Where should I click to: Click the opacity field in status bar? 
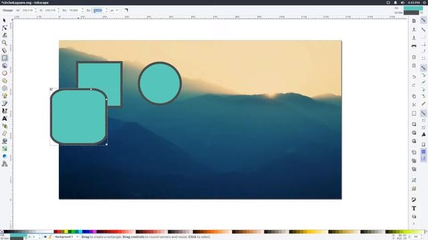click(x=35, y=237)
